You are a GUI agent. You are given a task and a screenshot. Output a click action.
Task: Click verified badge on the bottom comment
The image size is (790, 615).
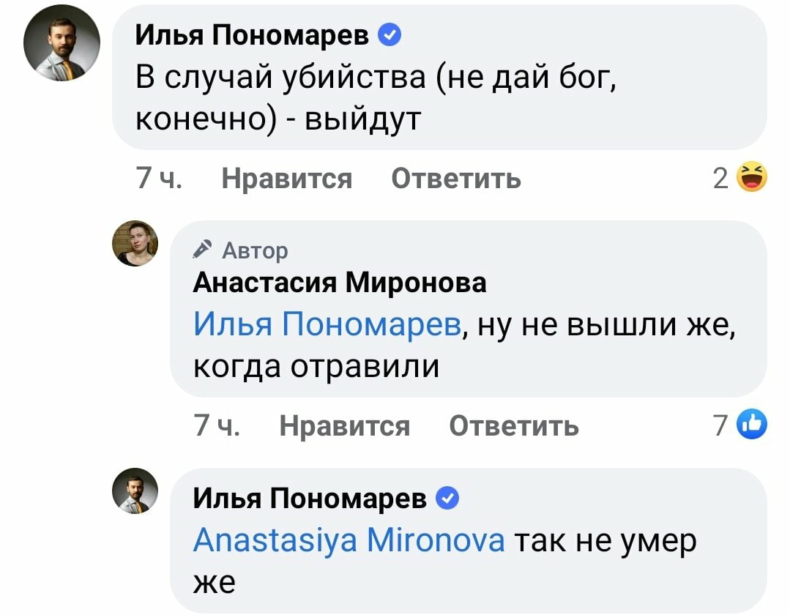click(448, 499)
